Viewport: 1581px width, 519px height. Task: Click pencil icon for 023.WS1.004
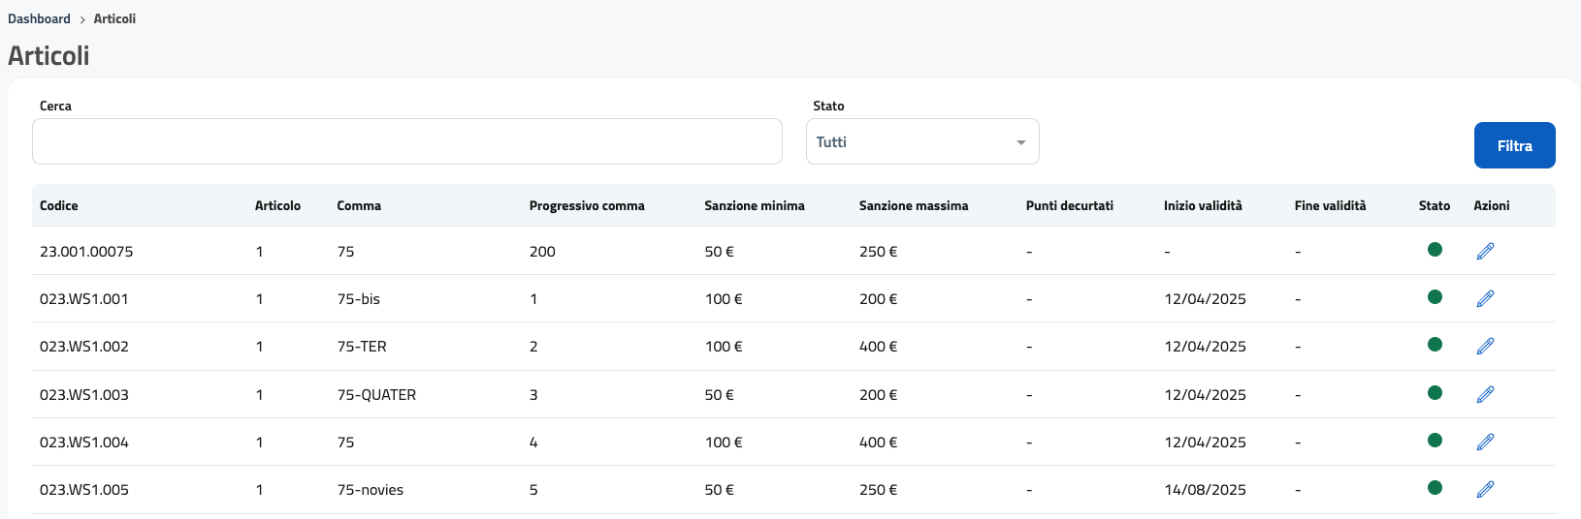click(x=1485, y=443)
